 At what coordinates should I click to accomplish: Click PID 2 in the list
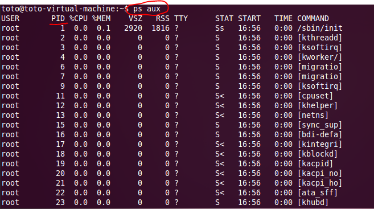click(x=63, y=38)
